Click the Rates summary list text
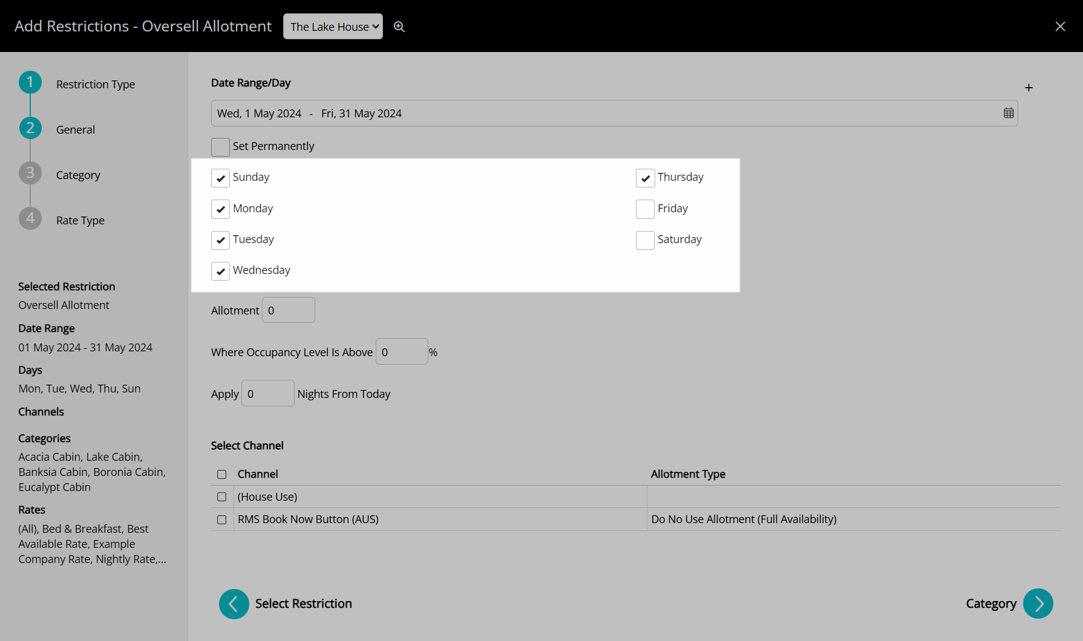This screenshot has height=641, width=1083. [92, 544]
